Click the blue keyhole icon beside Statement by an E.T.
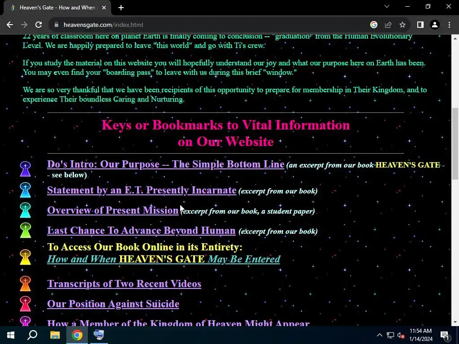 [26, 190]
